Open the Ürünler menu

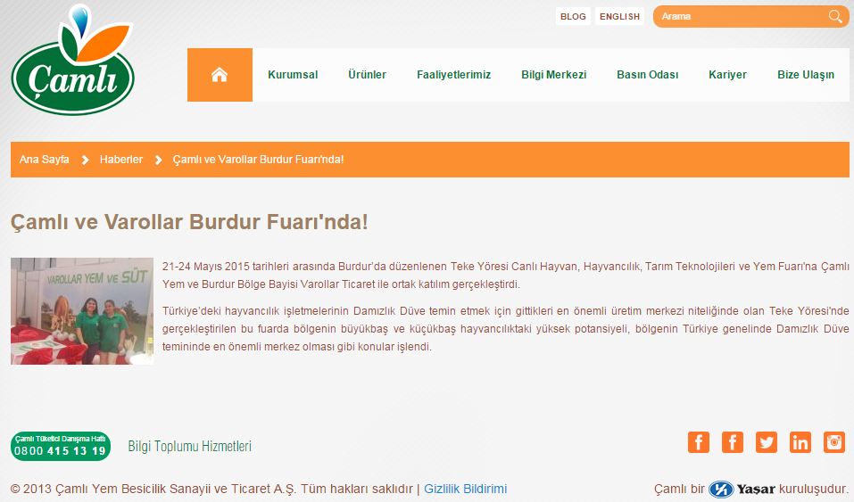point(367,75)
